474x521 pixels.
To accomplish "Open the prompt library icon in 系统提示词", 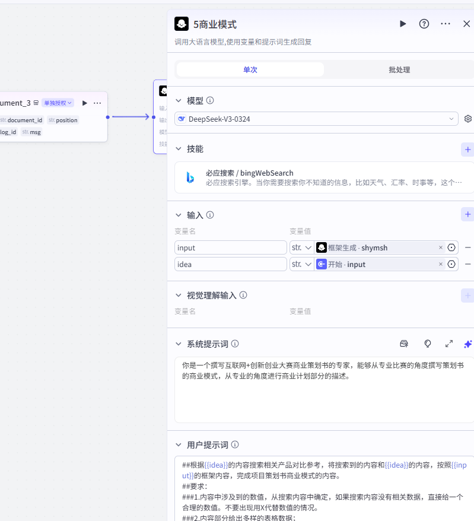I will pos(404,344).
